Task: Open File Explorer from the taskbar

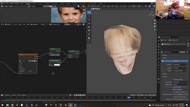Action: pos(7,105)
